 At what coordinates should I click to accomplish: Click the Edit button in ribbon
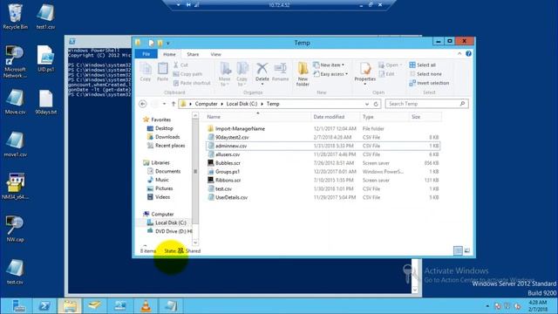[x=387, y=74]
